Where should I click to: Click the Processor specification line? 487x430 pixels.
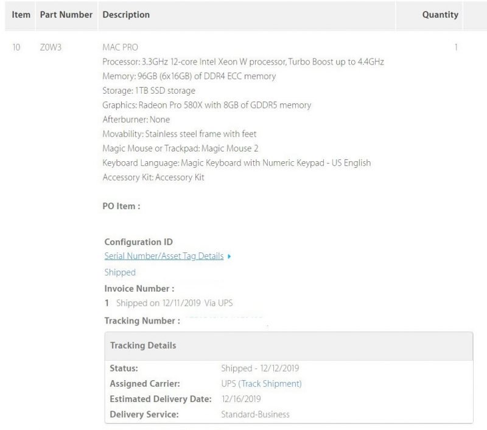pyautogui.click(x=243, y=62)
